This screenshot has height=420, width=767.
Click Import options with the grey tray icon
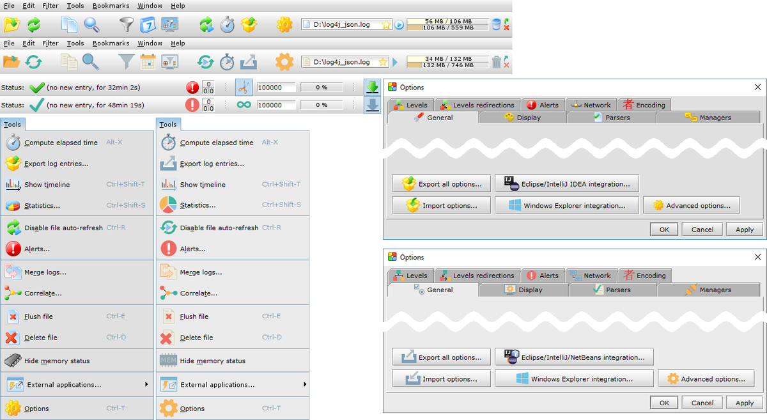[x=442, y=378]
